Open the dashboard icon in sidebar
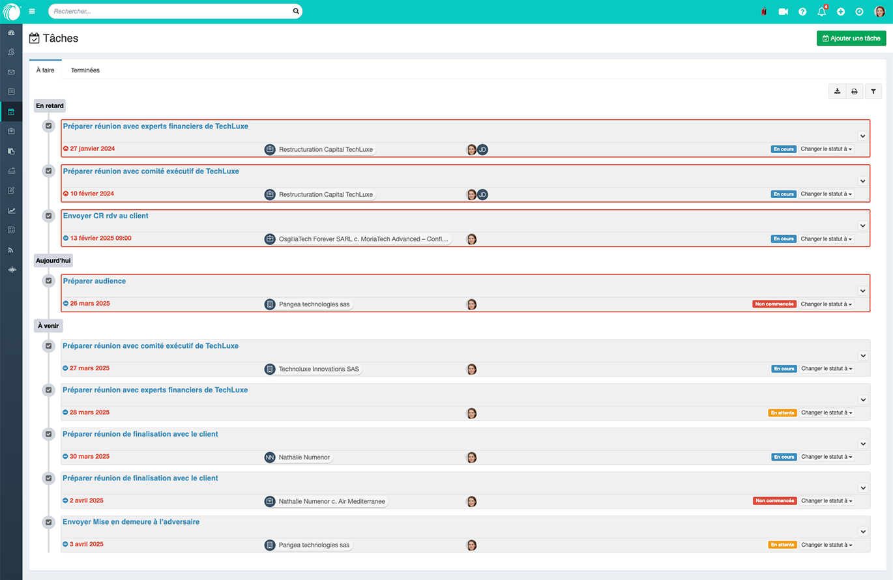The image size is (893, 580). click(11, 33)
